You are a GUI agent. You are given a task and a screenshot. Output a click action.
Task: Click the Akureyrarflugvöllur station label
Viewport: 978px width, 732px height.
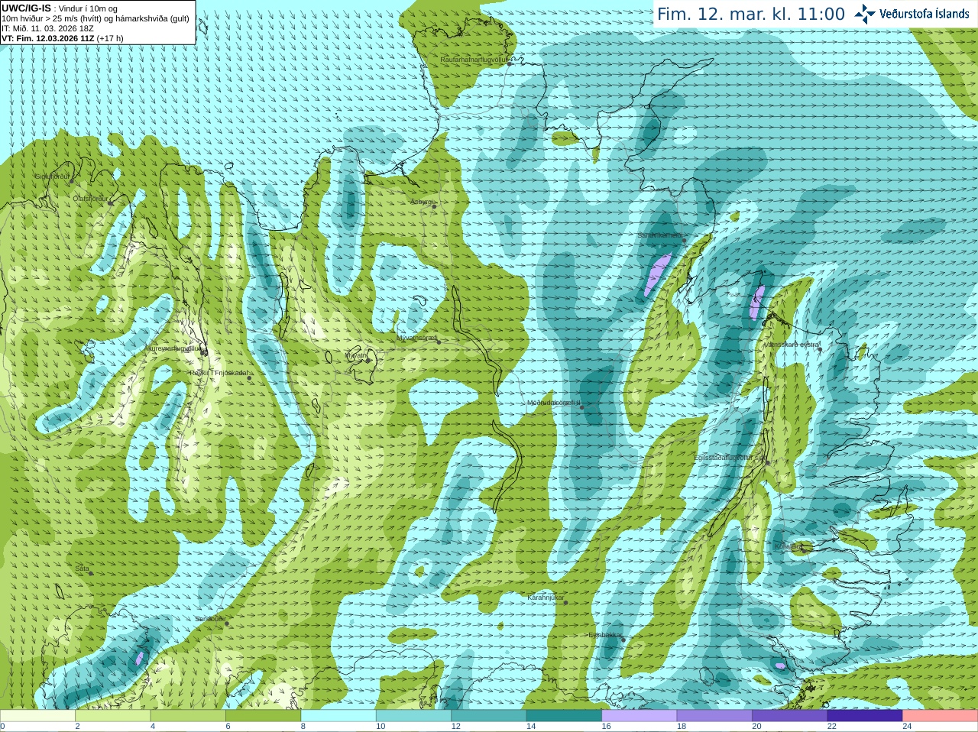173,348
